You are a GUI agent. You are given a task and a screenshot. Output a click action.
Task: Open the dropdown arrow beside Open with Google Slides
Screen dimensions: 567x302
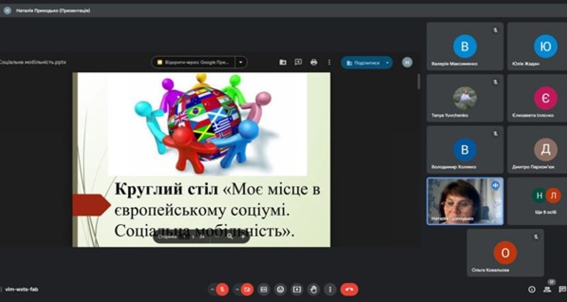(241, 62)
